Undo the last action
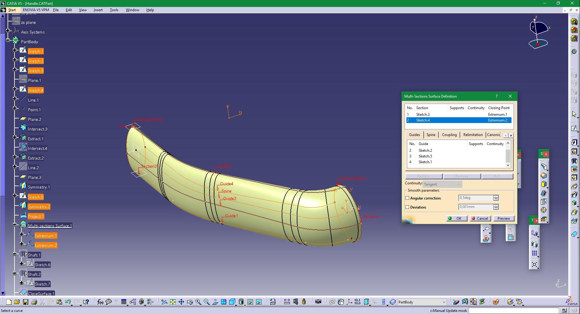The image size is (580, 314). (x=68, y=302)
